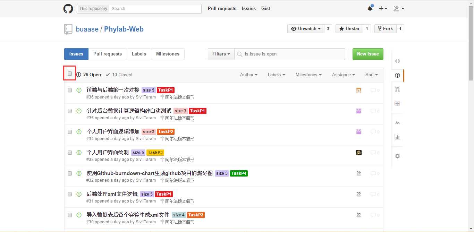Focus the issue filter field 'is:issue is:open'

[290, 54]
